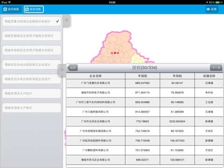Image resolution: width=224 pixels, height=168 pixels.
Task: Click 新塘镇 in the 广州市长风实业 row
Action: 209,121
